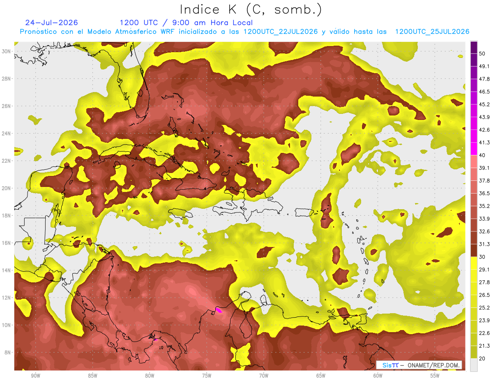Screen dimensions: 493x381
Task: Click the colorbar label '47.8'
Action: 484,79
